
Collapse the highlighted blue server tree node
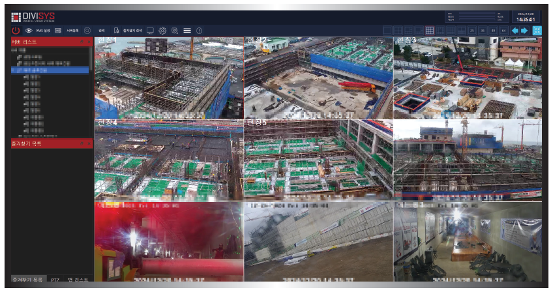14,69
